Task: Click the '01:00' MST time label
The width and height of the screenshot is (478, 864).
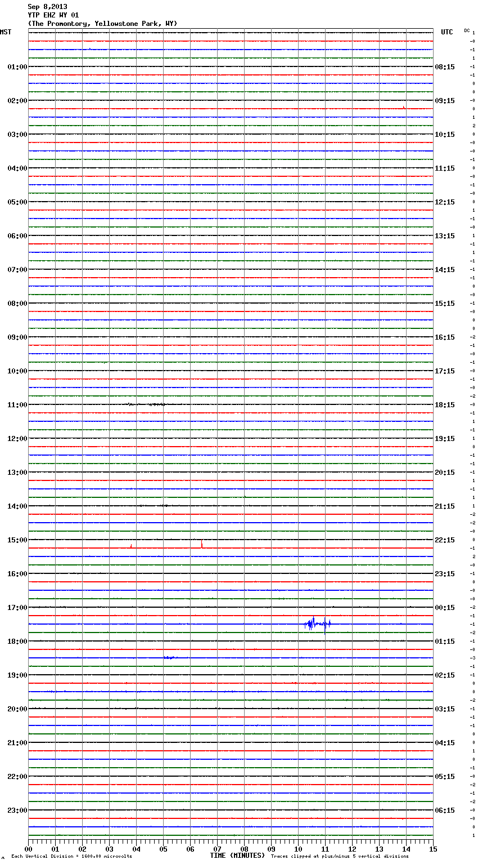Action: click(x=17, y=67)
